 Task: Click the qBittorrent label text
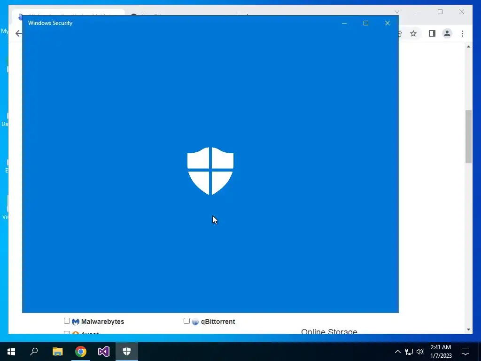click(218, 322)
